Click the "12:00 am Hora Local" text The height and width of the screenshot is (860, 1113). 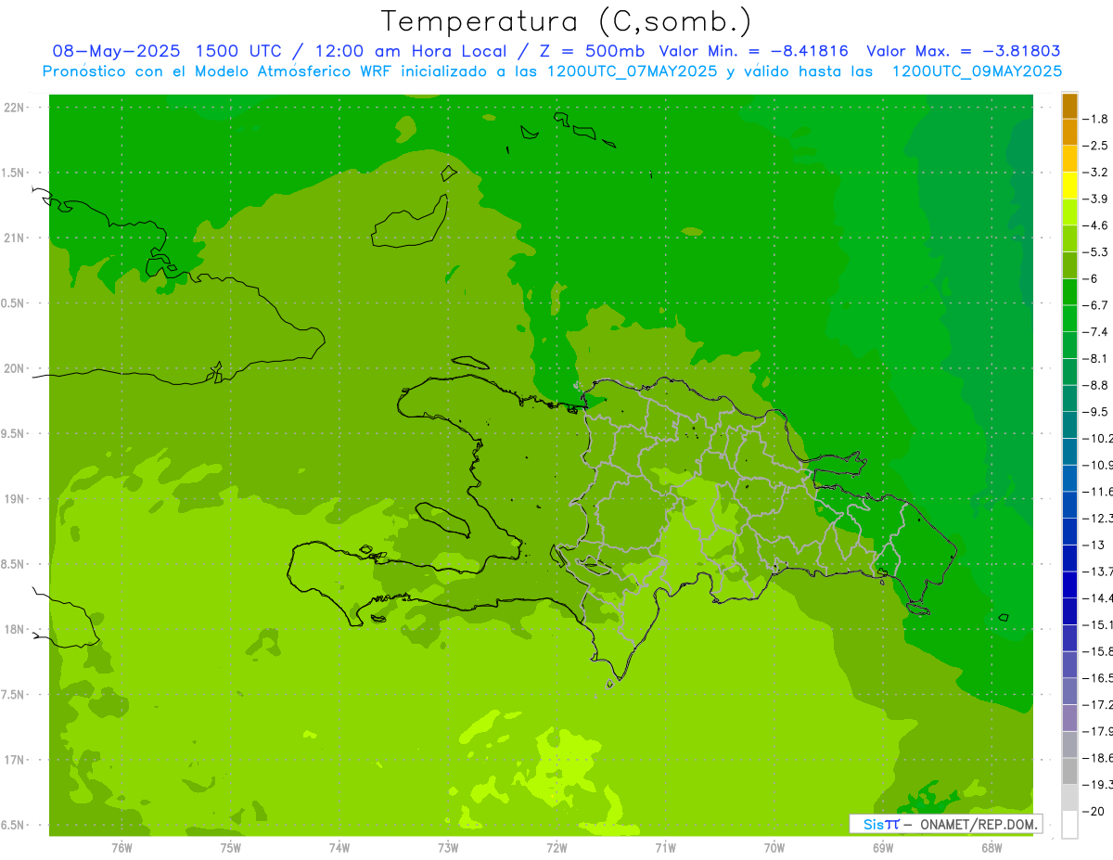[410, 51]
